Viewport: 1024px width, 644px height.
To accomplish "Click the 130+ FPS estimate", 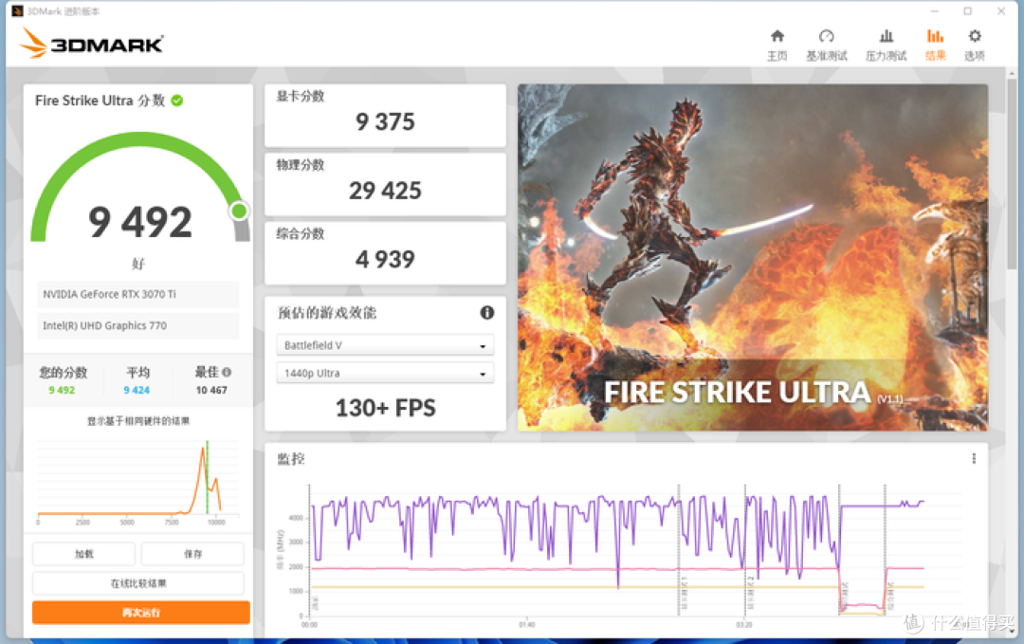I will point(385,408).
